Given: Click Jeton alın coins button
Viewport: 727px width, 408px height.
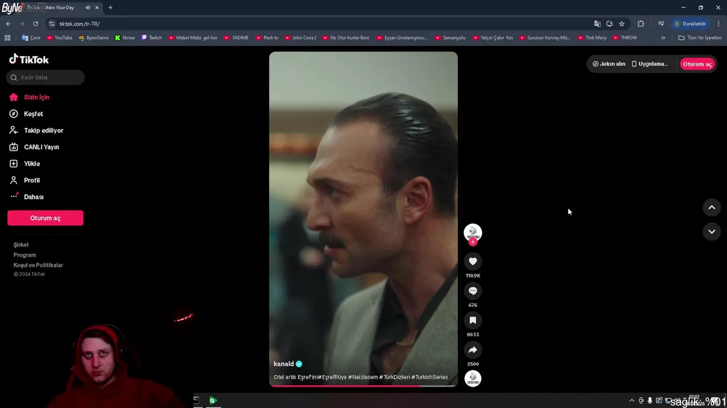Looking at the screenshot, I should click(609, 64).
